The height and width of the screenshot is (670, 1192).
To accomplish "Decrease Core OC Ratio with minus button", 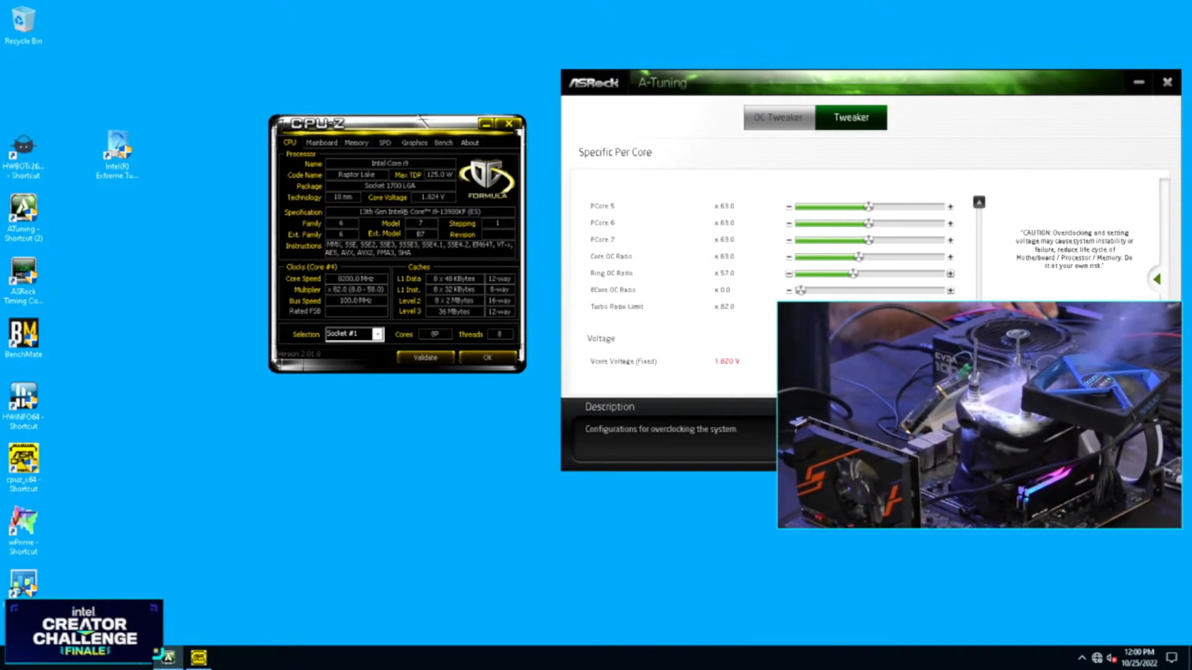I will pos(789,257).
